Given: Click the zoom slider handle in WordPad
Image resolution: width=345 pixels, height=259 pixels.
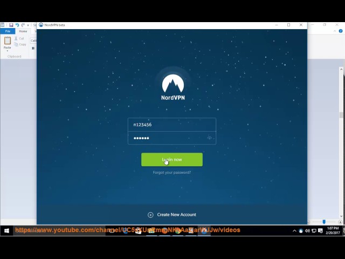Looking at the screenshot, I should click(x=324, y=222).
